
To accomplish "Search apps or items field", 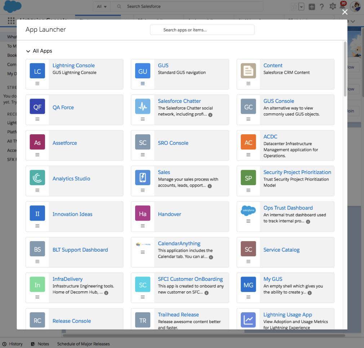I will tap(202, 30).
